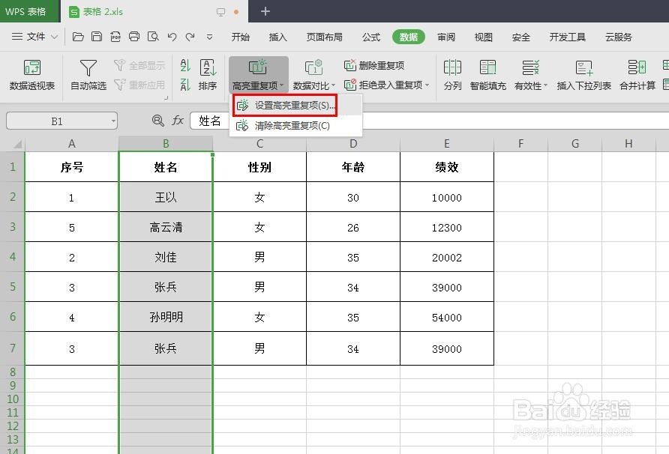This screenshot has height=454, width=669.
Task: Select the 分列 text-to-columns tool
Action: click(x=453, y=75)
